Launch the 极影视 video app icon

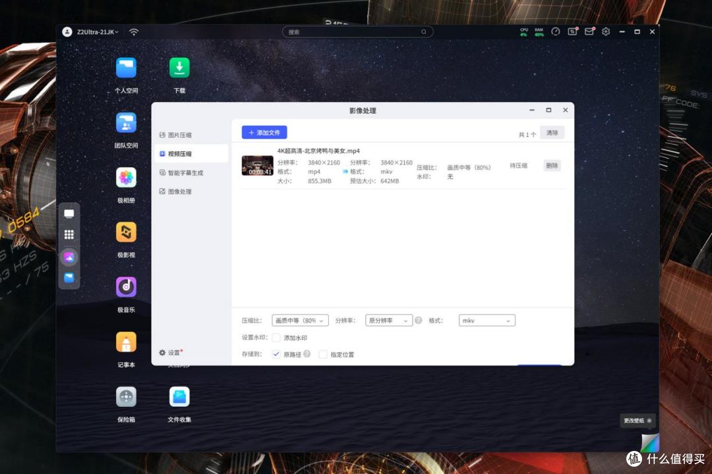coord(126,232)
